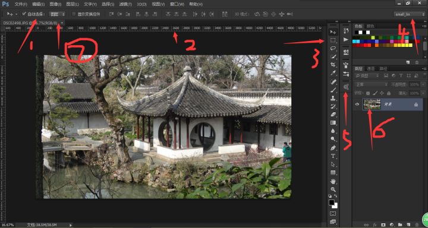
Task: Open the workspace switcher dropdown
Action: 409,14
